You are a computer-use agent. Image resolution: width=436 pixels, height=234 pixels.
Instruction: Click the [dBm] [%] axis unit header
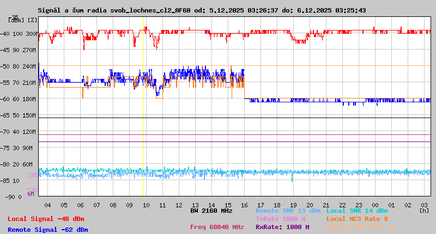(x=23, y=20)
